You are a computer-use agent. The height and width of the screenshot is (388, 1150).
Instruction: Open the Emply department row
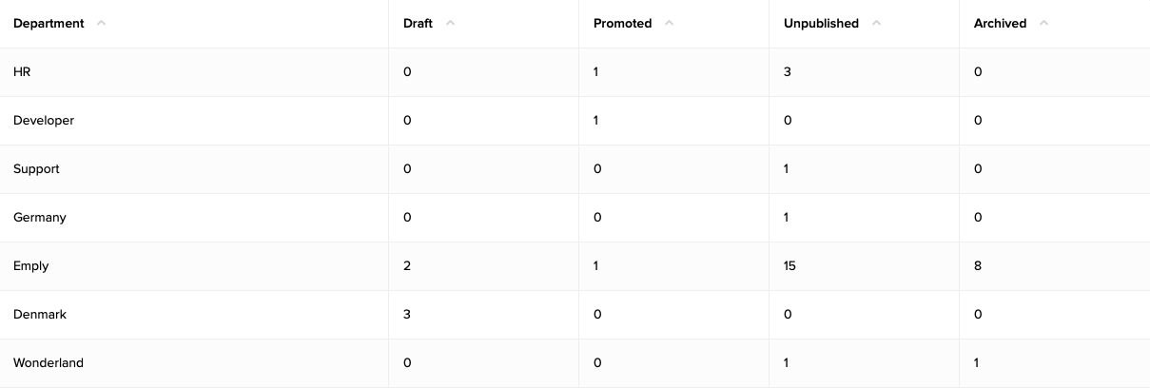(31, 266)
